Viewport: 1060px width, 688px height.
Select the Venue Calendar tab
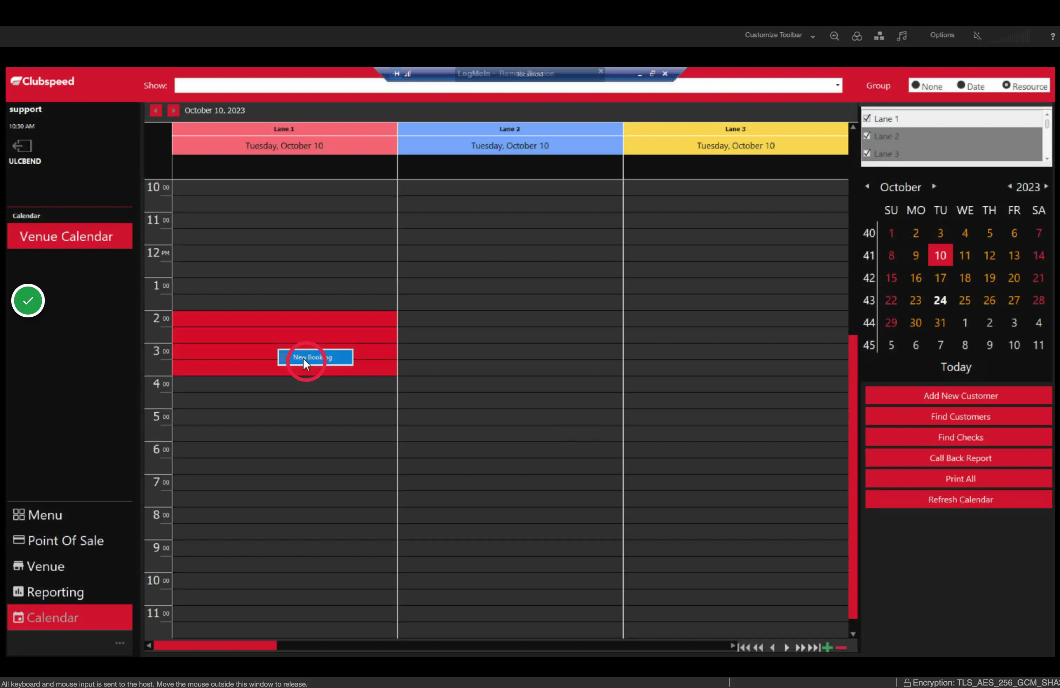point(70,236)
